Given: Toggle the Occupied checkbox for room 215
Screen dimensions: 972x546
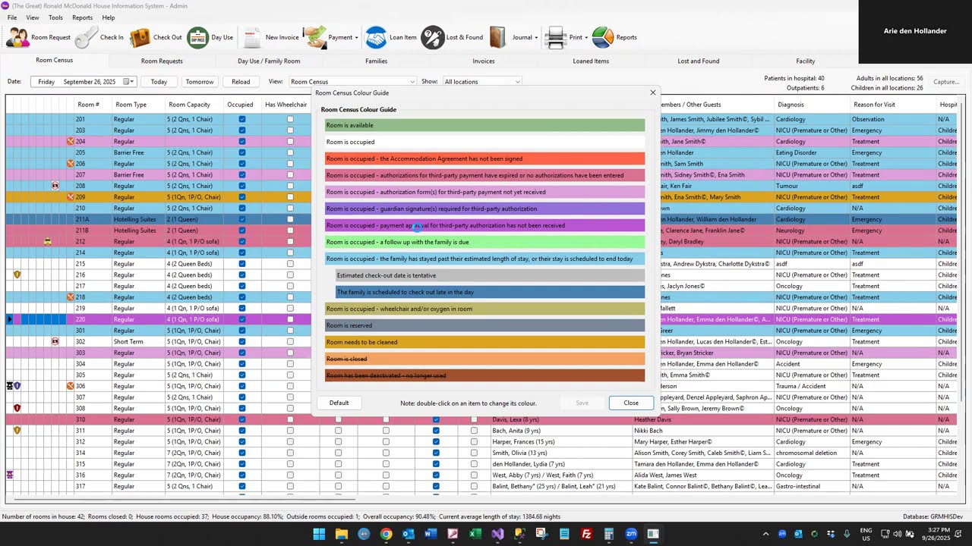Looking at the screenshot, I should 242,264.
